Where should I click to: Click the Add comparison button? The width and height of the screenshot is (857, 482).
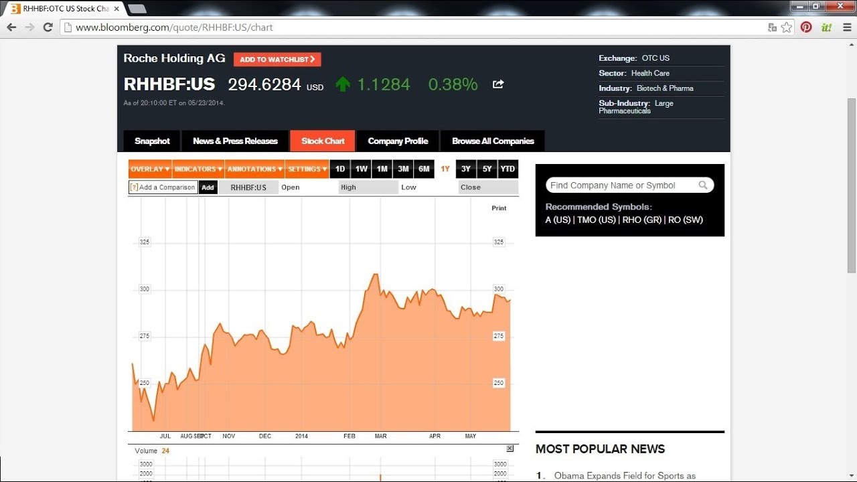point(208,187)
